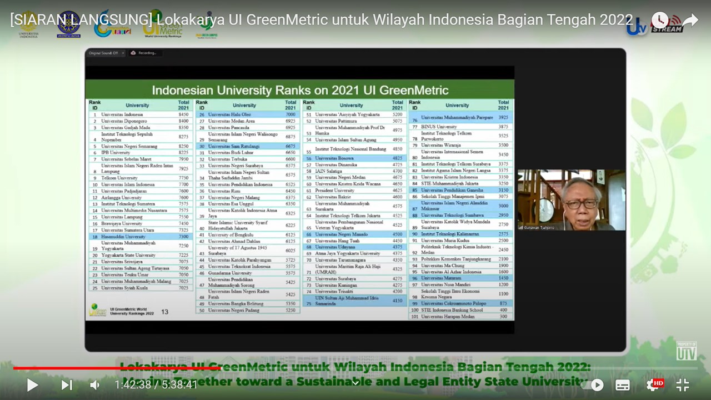Click the Recording indicator in Zoom bar
Screen dimensions: 711x400
click(144, 53)
